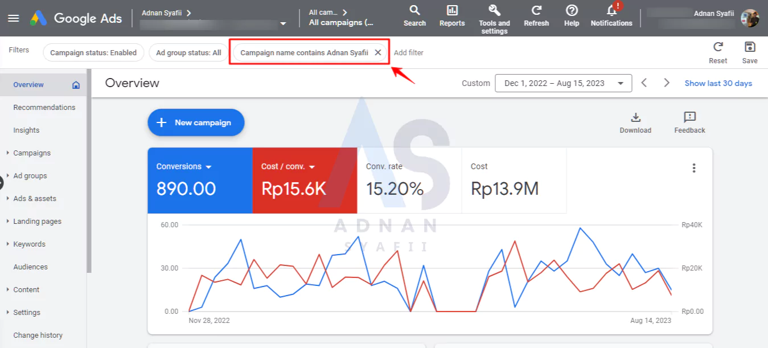The height and width of the screenshot is (348, 768).
Task: Click the Search magnifier icon
Action: coord(414,11)
